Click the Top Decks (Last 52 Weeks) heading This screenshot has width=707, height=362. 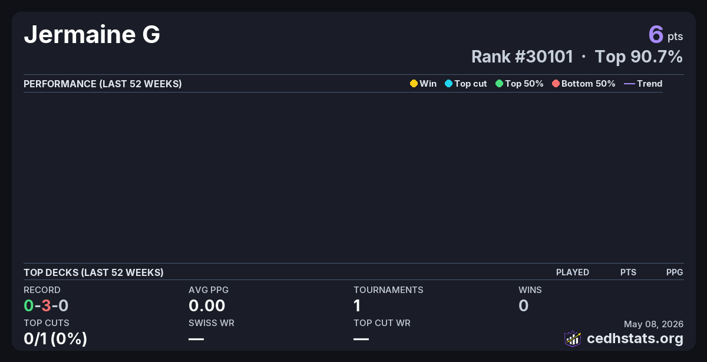point(94,272)
